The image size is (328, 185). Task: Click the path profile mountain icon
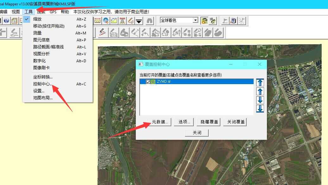(113, 20)
